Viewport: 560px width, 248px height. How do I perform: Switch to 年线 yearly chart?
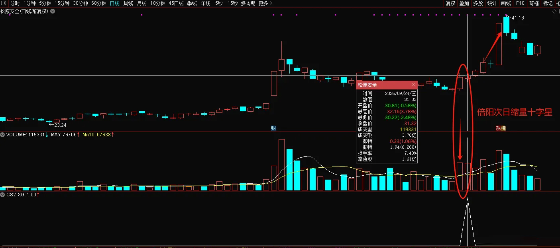(206, 3)
